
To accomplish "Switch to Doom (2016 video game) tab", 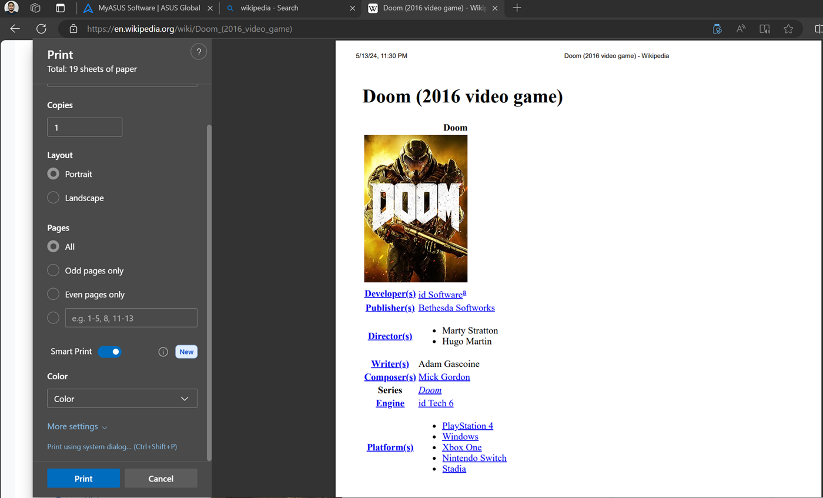I will [x=432, y=8].
